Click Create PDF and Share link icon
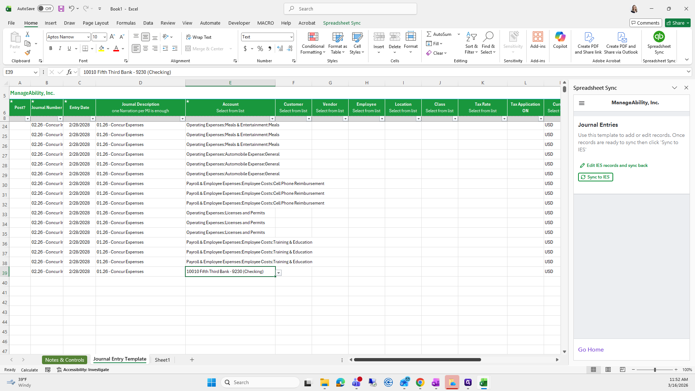This screenshot has height=391, width=695. click(x=588, y=37)
